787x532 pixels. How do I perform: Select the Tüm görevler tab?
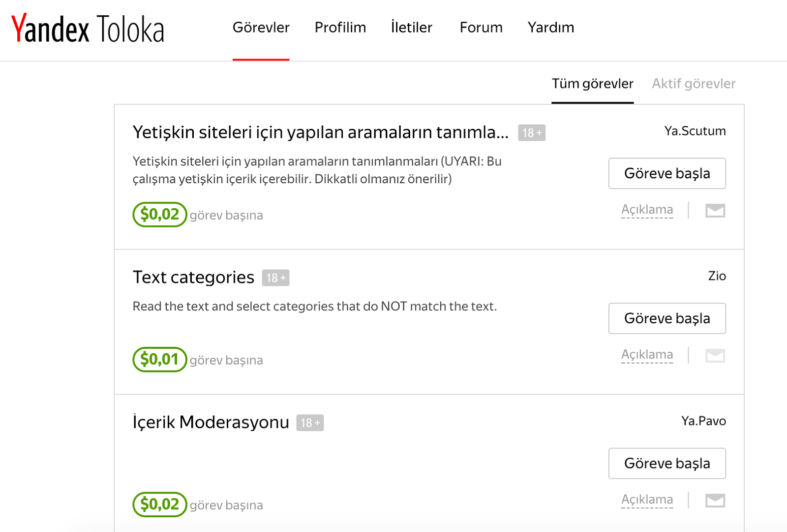point(592,84)
